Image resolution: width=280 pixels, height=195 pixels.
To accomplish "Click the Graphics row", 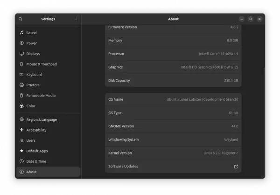I will (x=173, y=67).
